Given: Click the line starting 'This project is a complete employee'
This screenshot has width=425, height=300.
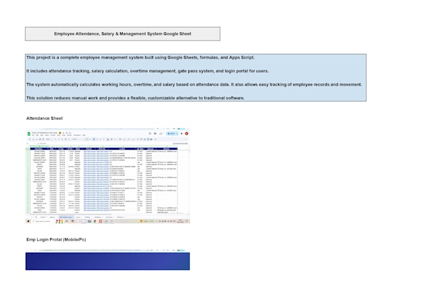Looking at the screenshot, I should [141, 57].
